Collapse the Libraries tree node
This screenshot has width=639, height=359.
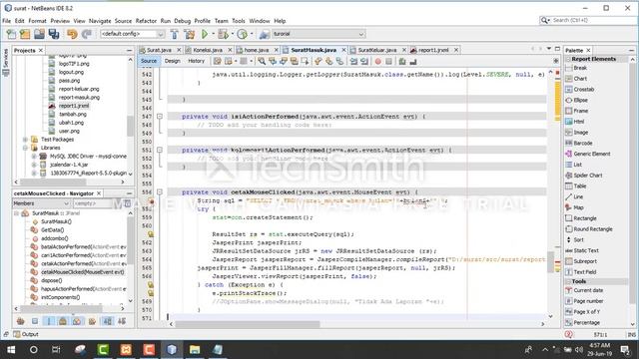click(x=25, y=148)
